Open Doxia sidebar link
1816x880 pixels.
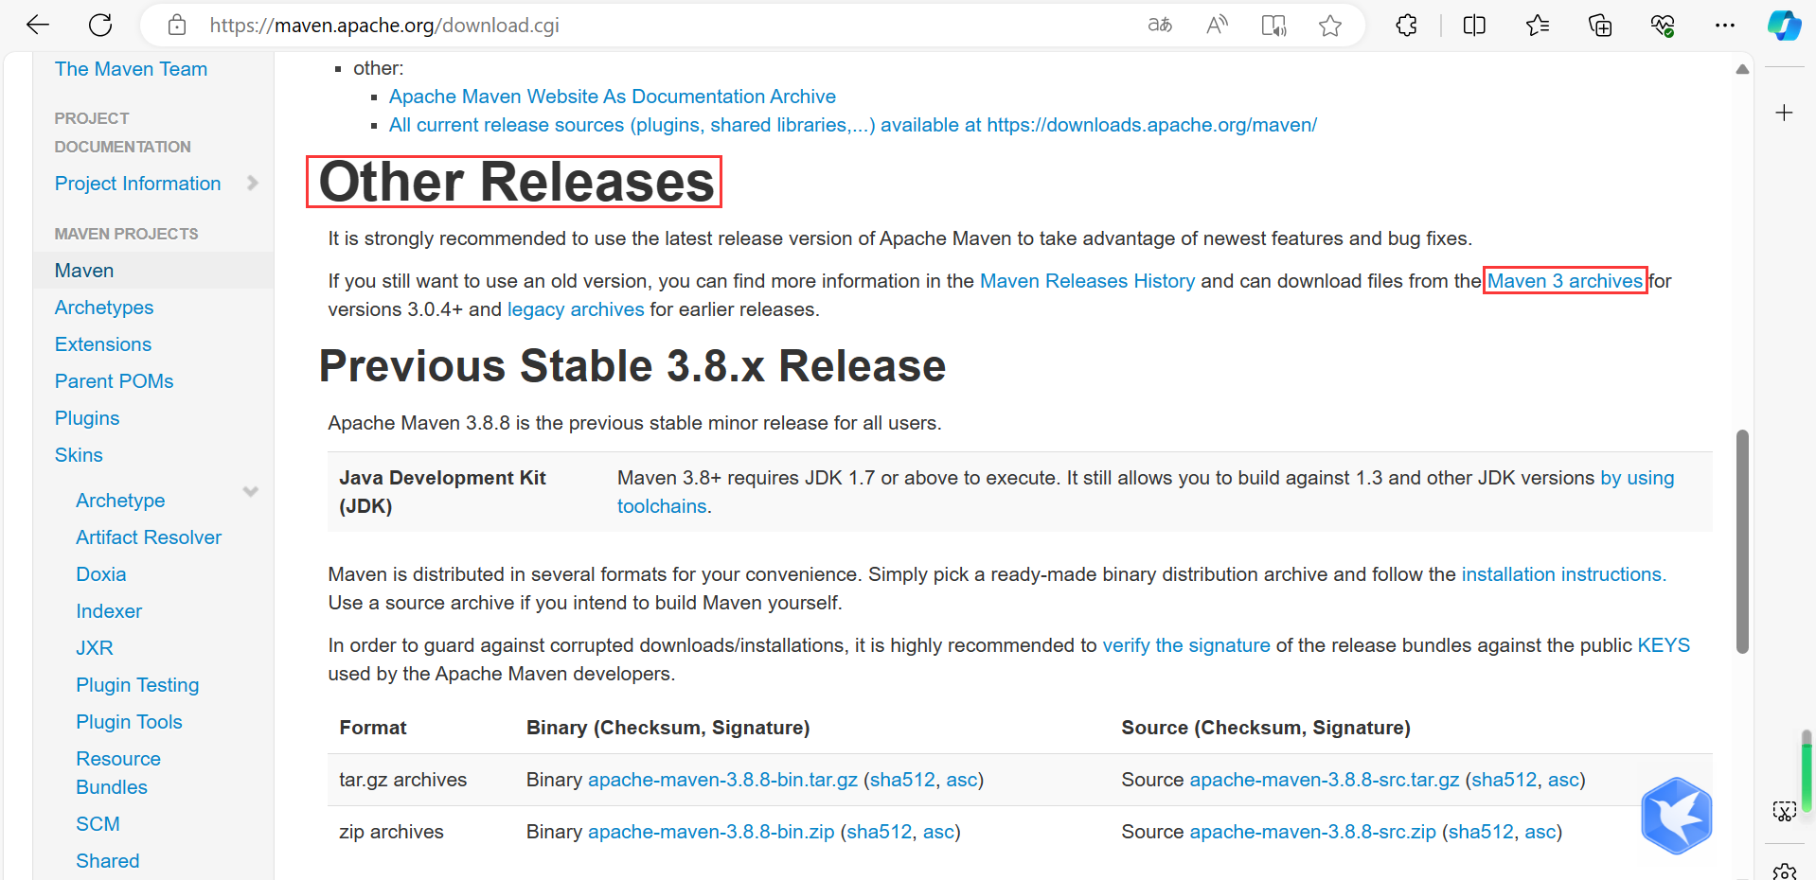[x=101, y=574]
